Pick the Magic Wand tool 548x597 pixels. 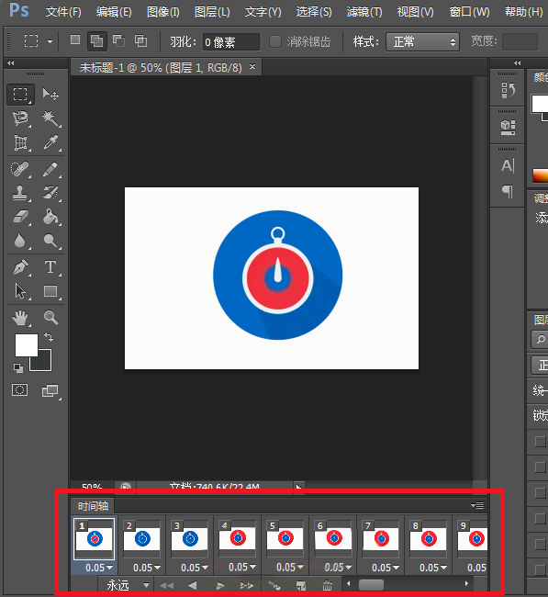click(50, 118)
